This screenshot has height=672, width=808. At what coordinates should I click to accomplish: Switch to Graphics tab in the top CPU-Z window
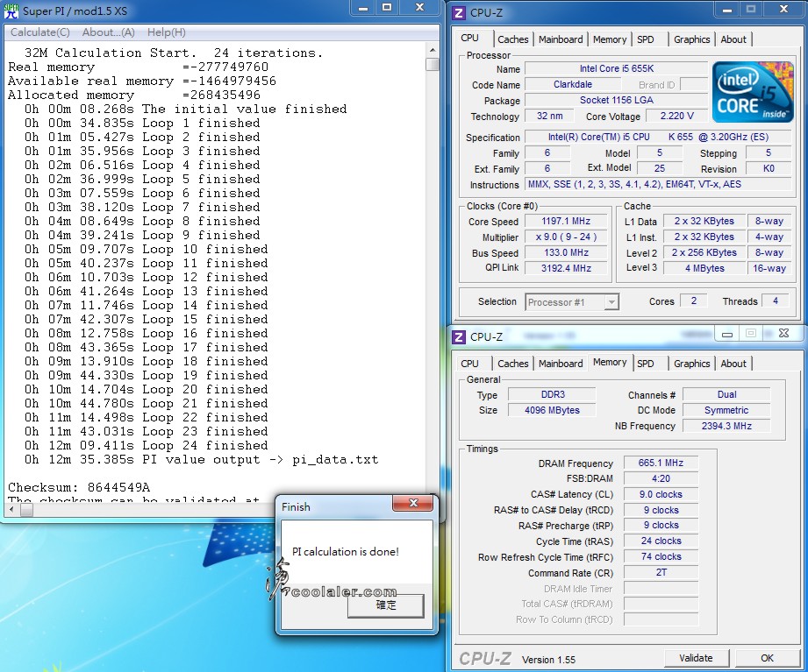(x=691, y=39)
